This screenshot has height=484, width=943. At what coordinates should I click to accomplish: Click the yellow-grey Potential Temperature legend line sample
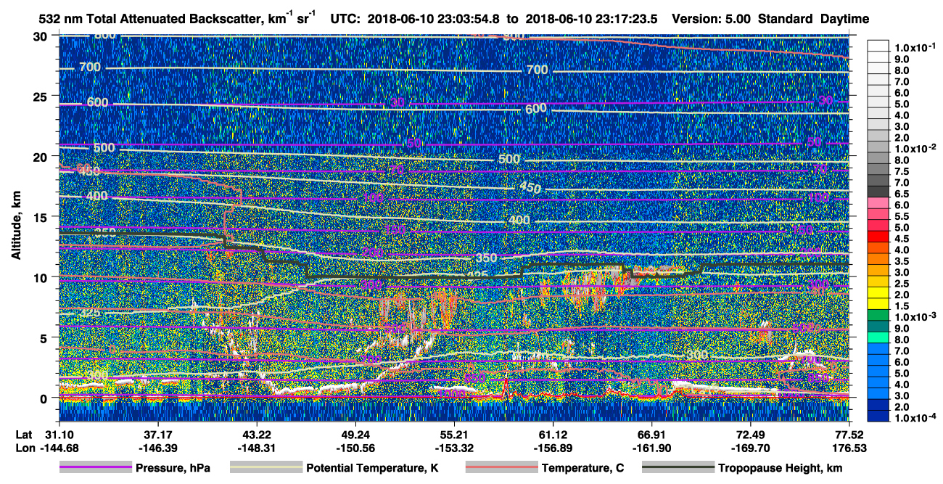(265, 468)
